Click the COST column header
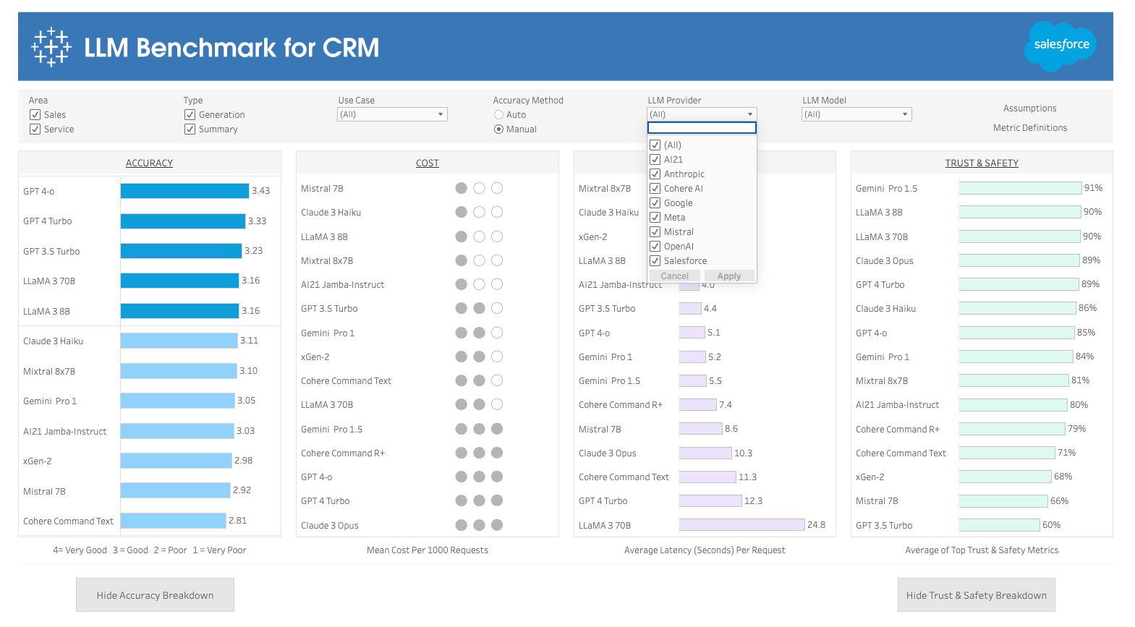This screenshot has height=627, width=1135. (427, 163)
